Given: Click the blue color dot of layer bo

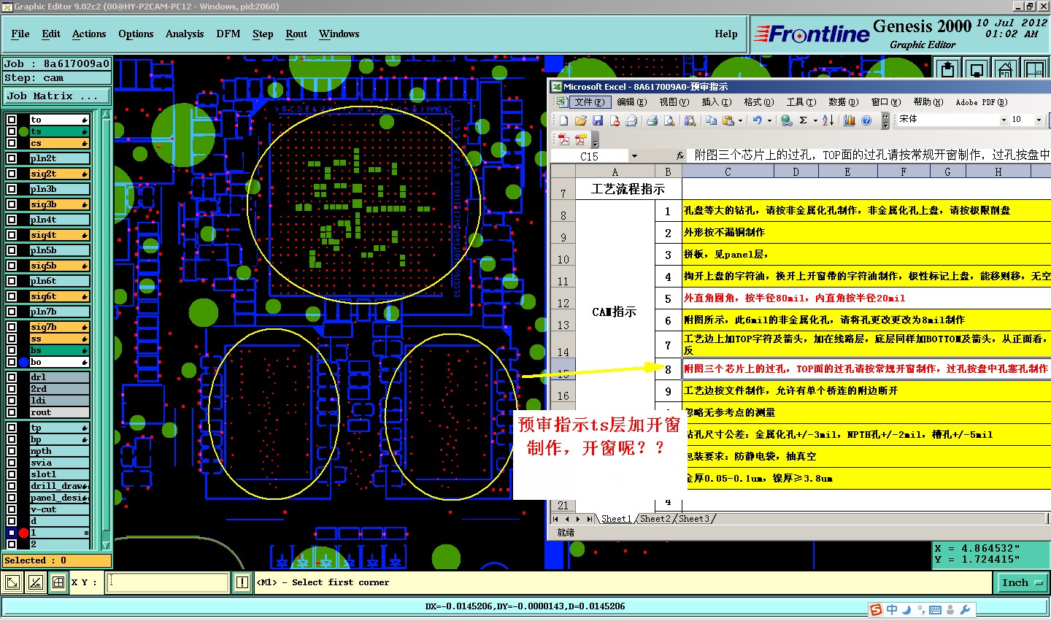Looking at the screenshot, I should click(x=23, y=362).
